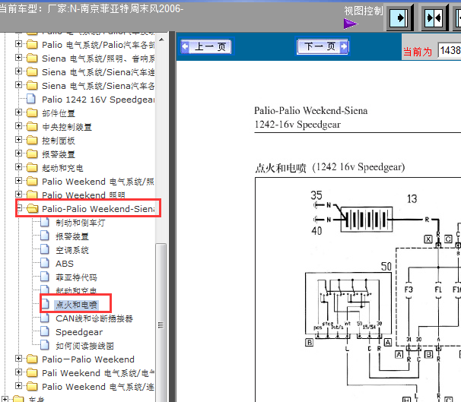Open the 报警装置 document under Palio-Palio Weekend-Siena
The height and width of the screenshot is (402, 461).
(72, 236)
